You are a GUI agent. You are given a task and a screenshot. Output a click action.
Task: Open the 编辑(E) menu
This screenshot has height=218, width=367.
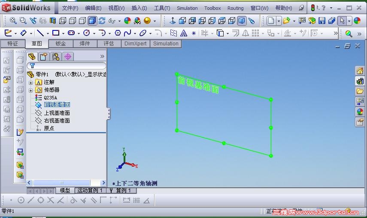pos(93,8)
